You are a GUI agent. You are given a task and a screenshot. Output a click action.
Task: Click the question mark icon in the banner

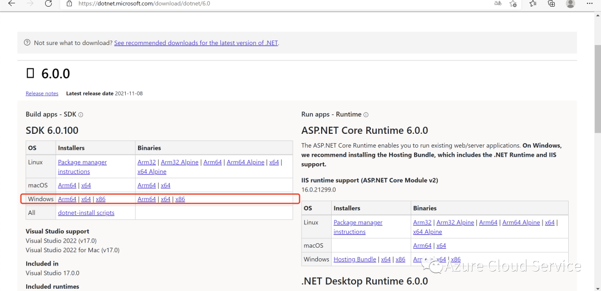point(27,43)
